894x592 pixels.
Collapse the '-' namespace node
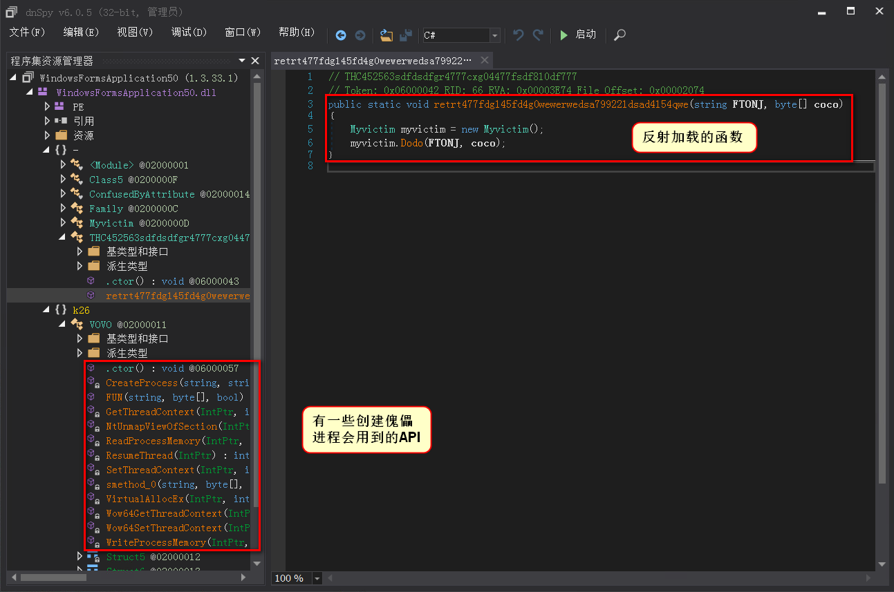[46, 151]
